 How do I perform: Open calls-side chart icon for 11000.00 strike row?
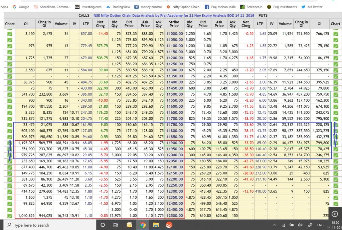[x=10, y=34]
